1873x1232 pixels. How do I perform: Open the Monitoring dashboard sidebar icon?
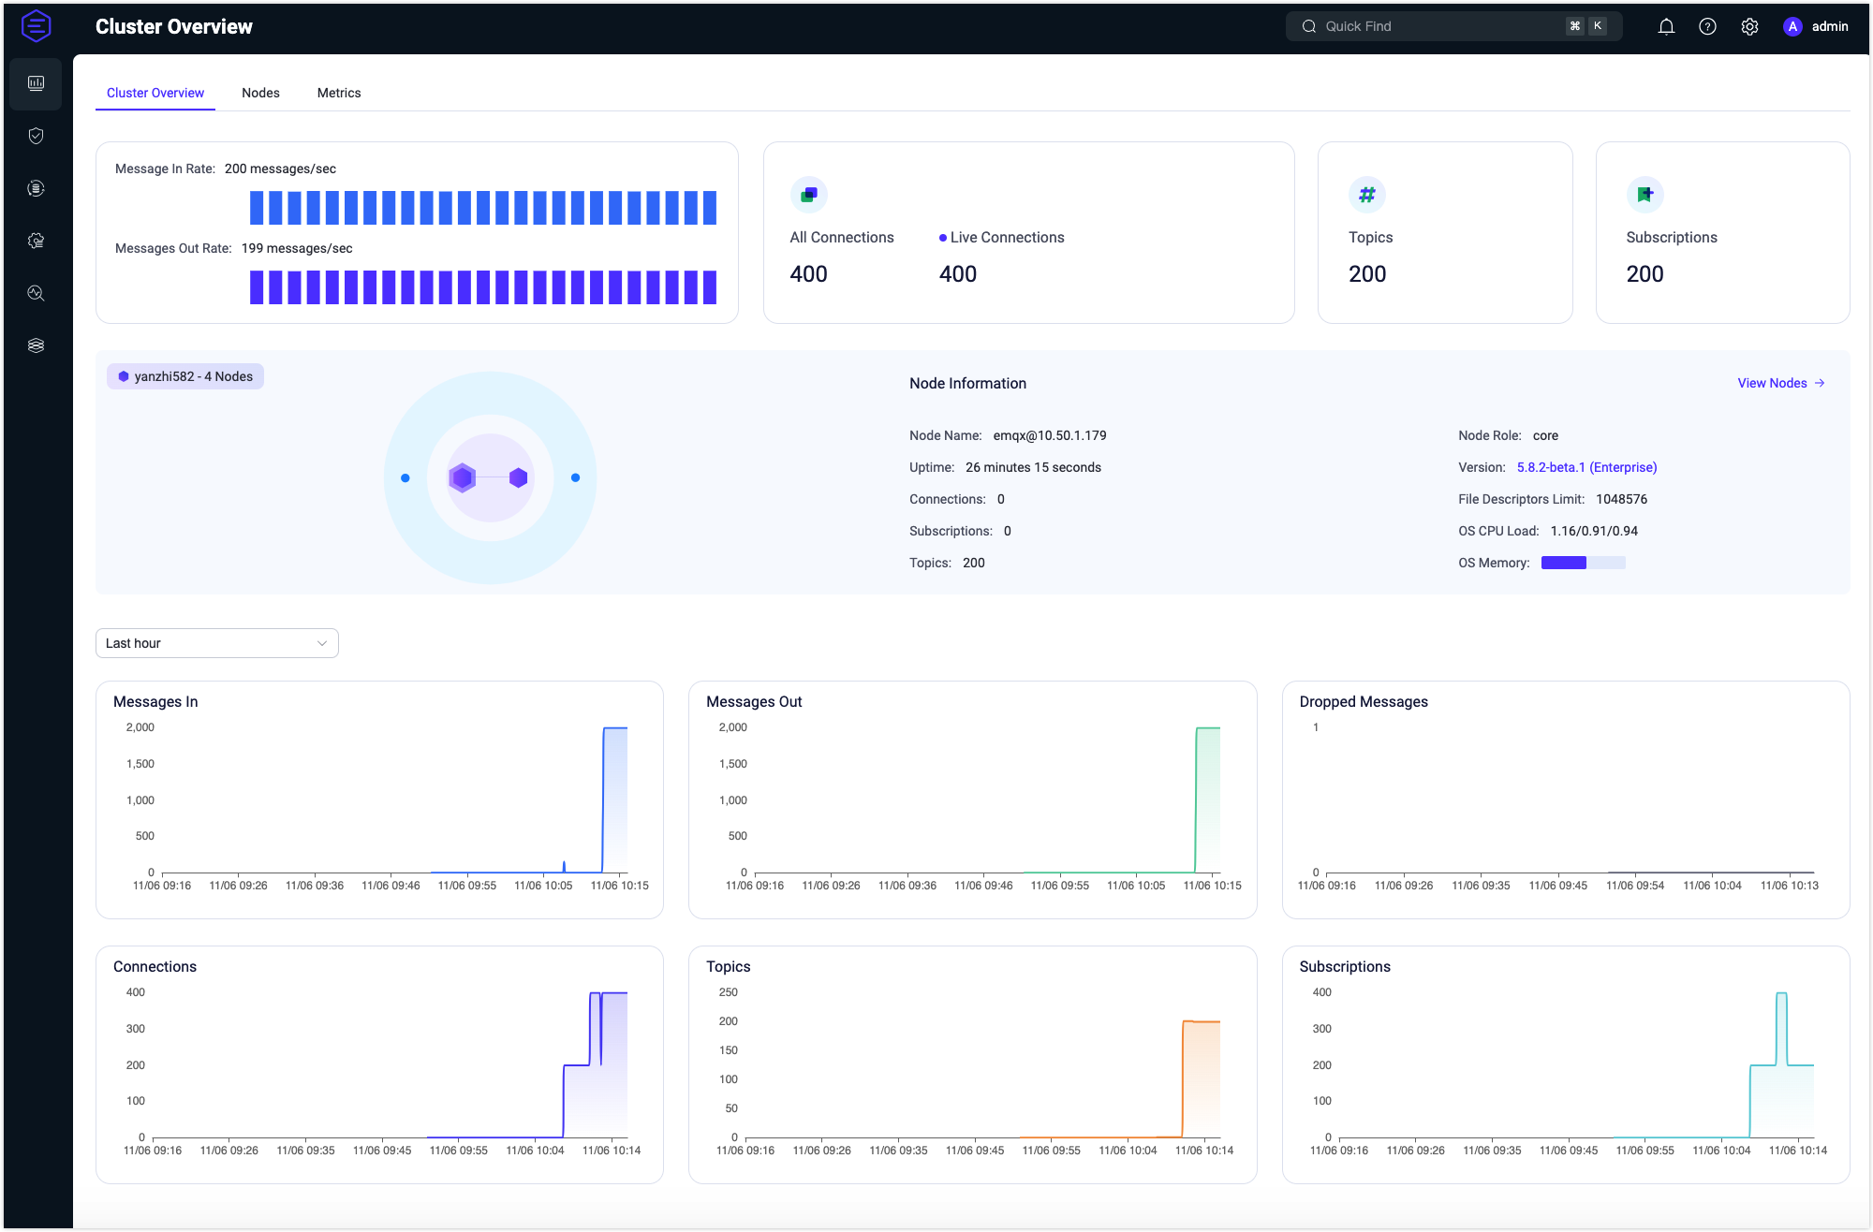36,83
